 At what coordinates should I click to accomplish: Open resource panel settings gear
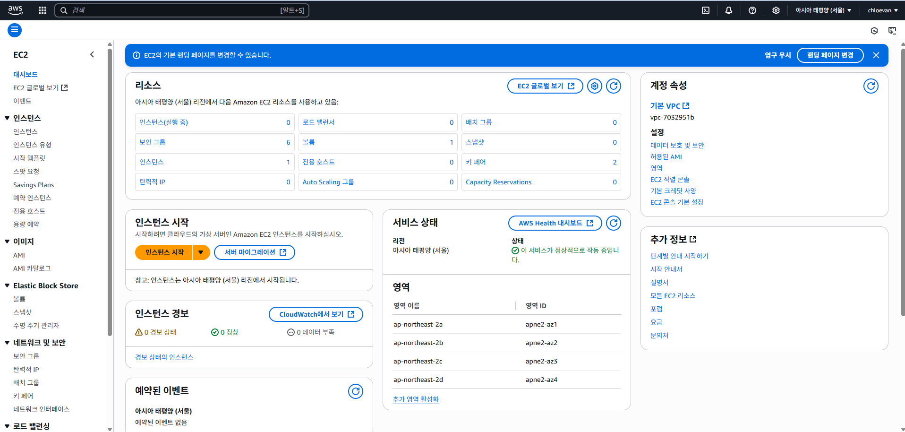pyautogui.click(x=595, y=86)
